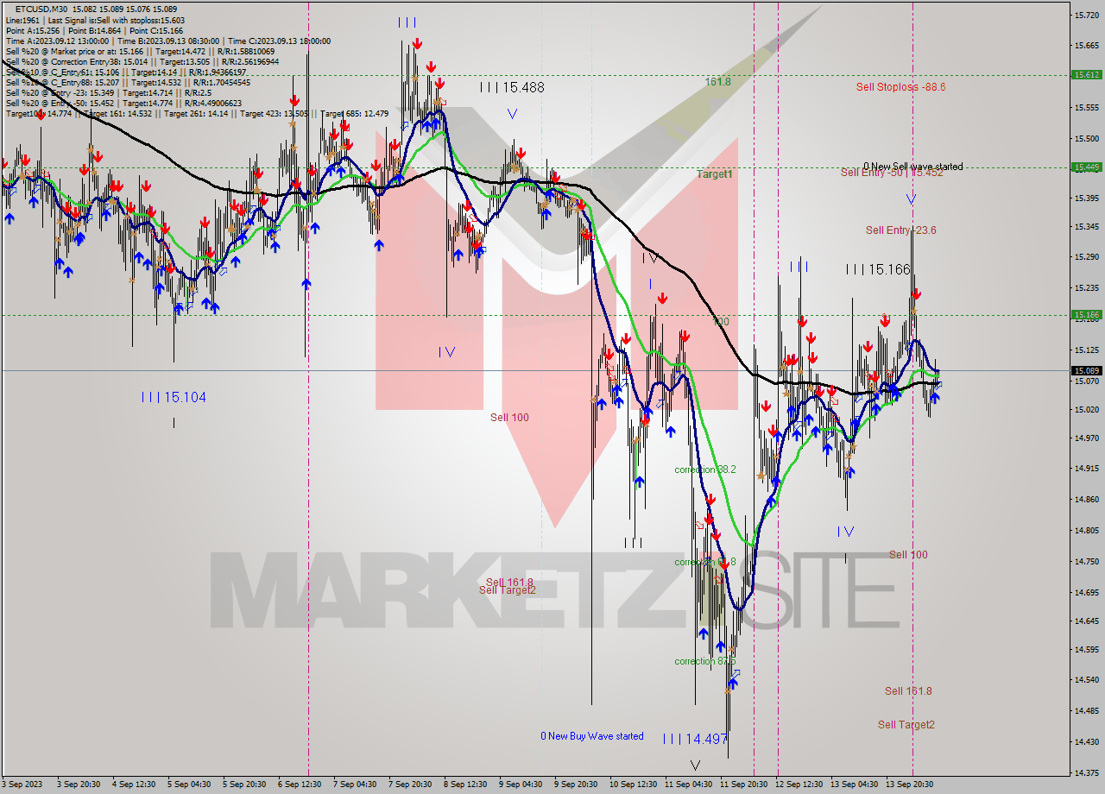Click the '7 Sep 20:30' time label

[410, 785]
